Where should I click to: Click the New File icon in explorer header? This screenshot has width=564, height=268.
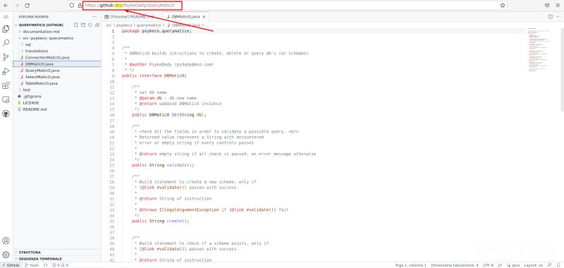[x=76, y=25]
